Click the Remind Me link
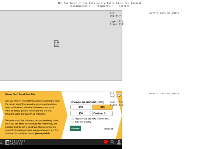 tap(108, 128)
